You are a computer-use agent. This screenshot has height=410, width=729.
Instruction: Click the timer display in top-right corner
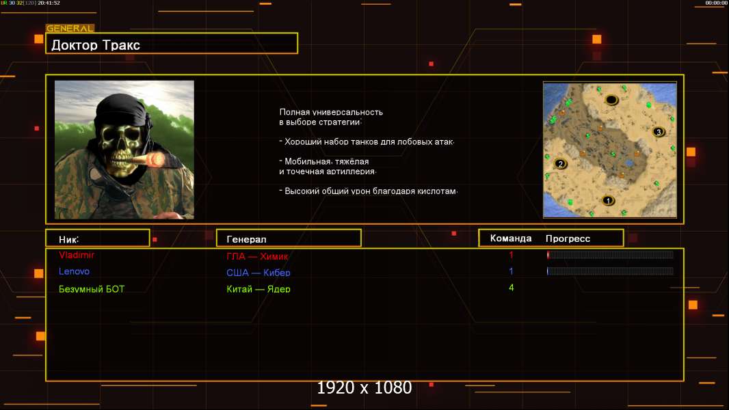tap(716, 3)
